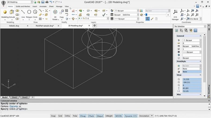Collapse the View section

point(200,75)
